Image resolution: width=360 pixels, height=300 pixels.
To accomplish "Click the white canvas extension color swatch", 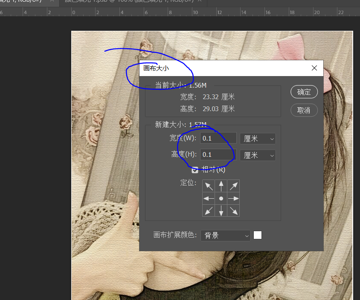I will point(258,235).
